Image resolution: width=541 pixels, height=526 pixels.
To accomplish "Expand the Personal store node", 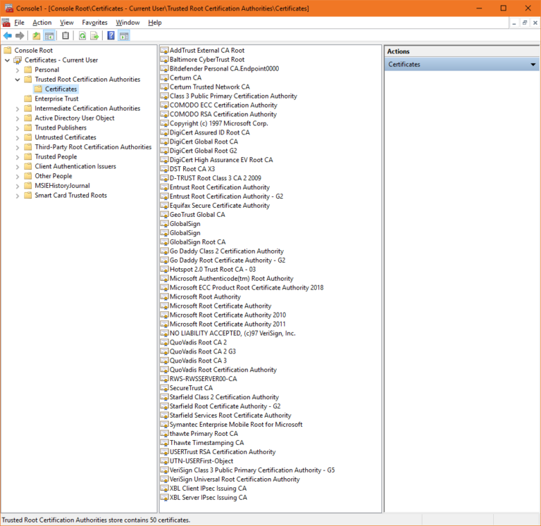I will pyautogui.click(x=18, y=70).
